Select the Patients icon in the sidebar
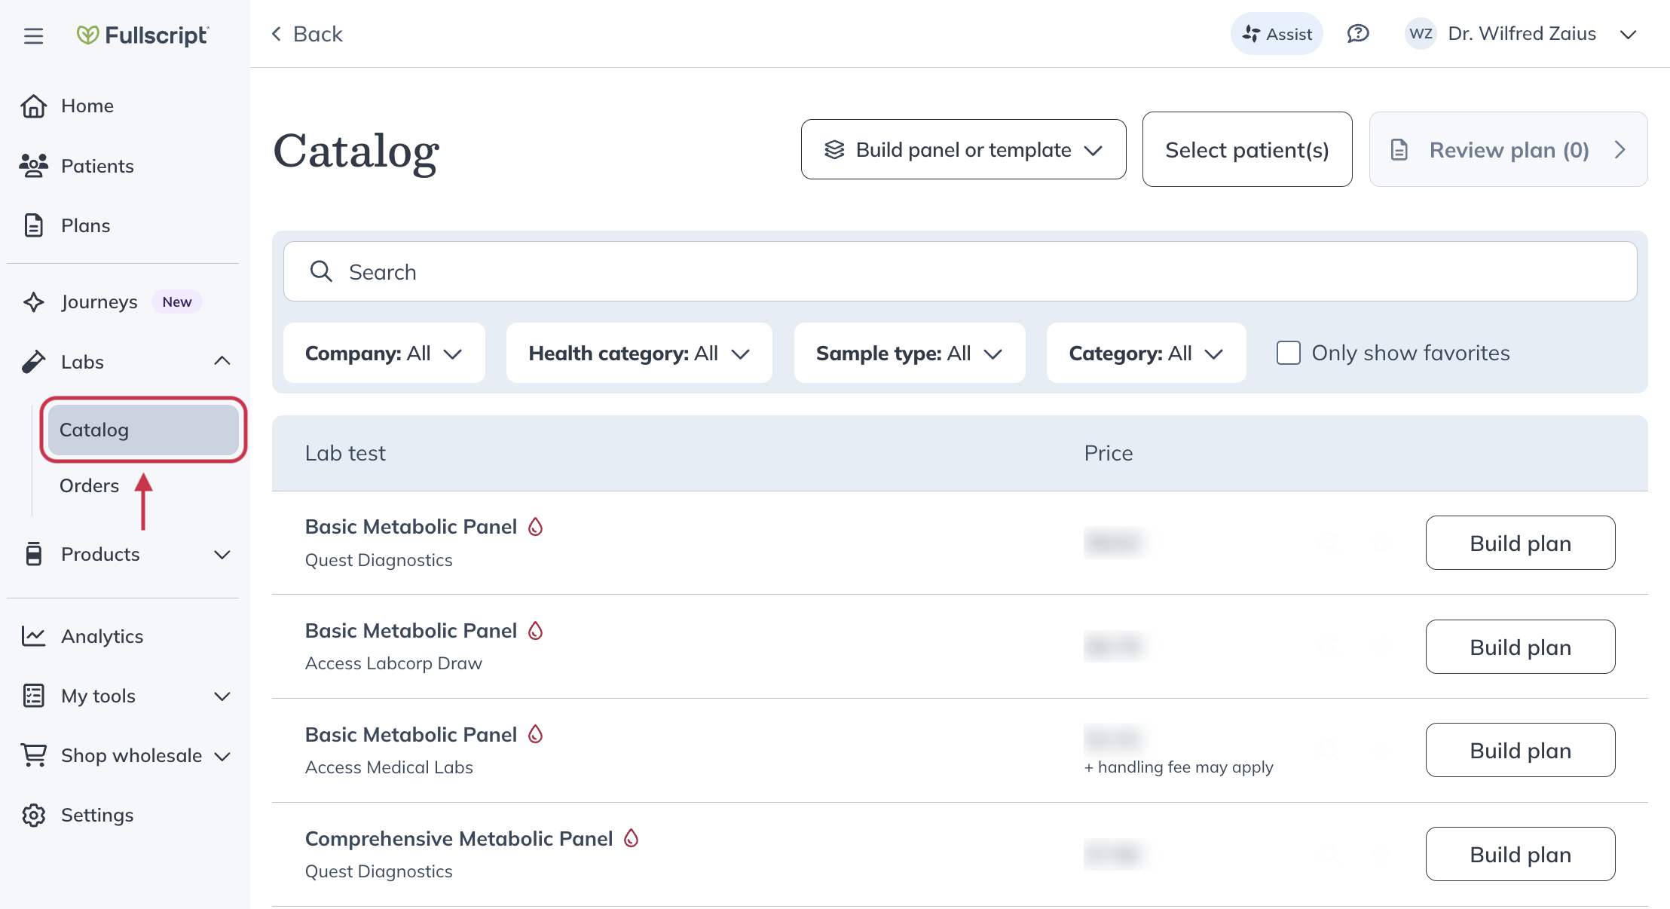 point(33,165)
